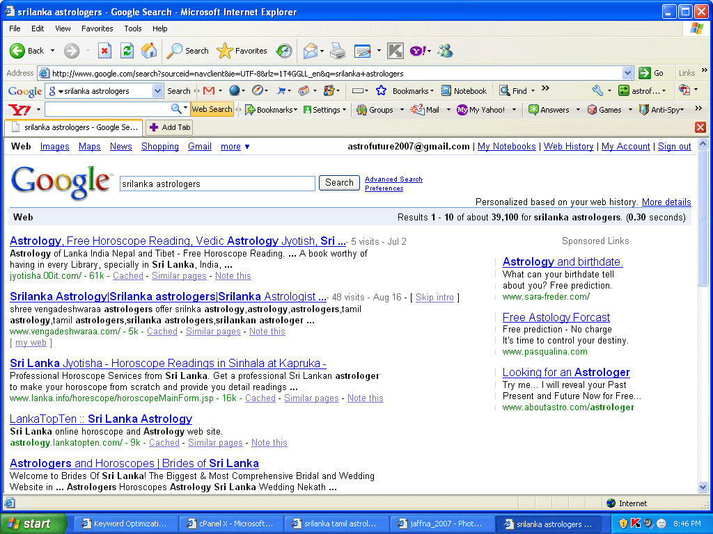Screen dimensions: 713x534
Task: Click the Mail envelope icon in IE toolbar
Action: click(310, 51)
